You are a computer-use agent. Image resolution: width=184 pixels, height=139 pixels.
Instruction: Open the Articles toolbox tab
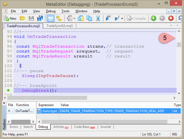tap(61, 127)
